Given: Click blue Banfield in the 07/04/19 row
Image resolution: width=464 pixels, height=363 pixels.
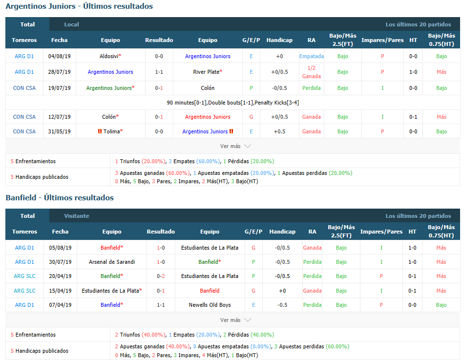Looking at the screenshot, I should tap(110, 305).
